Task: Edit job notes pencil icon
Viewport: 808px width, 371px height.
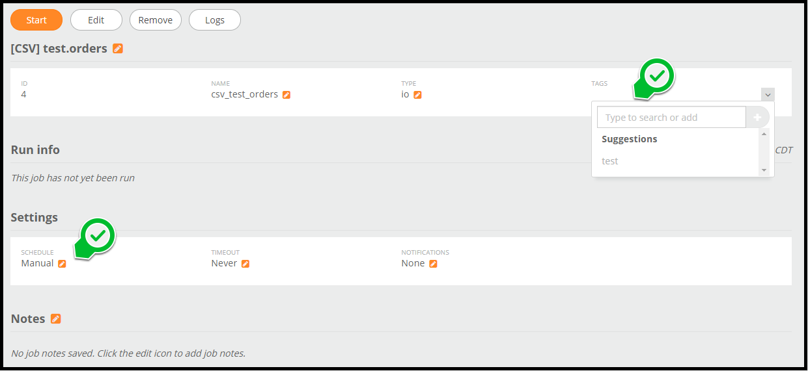Action: 56,318
